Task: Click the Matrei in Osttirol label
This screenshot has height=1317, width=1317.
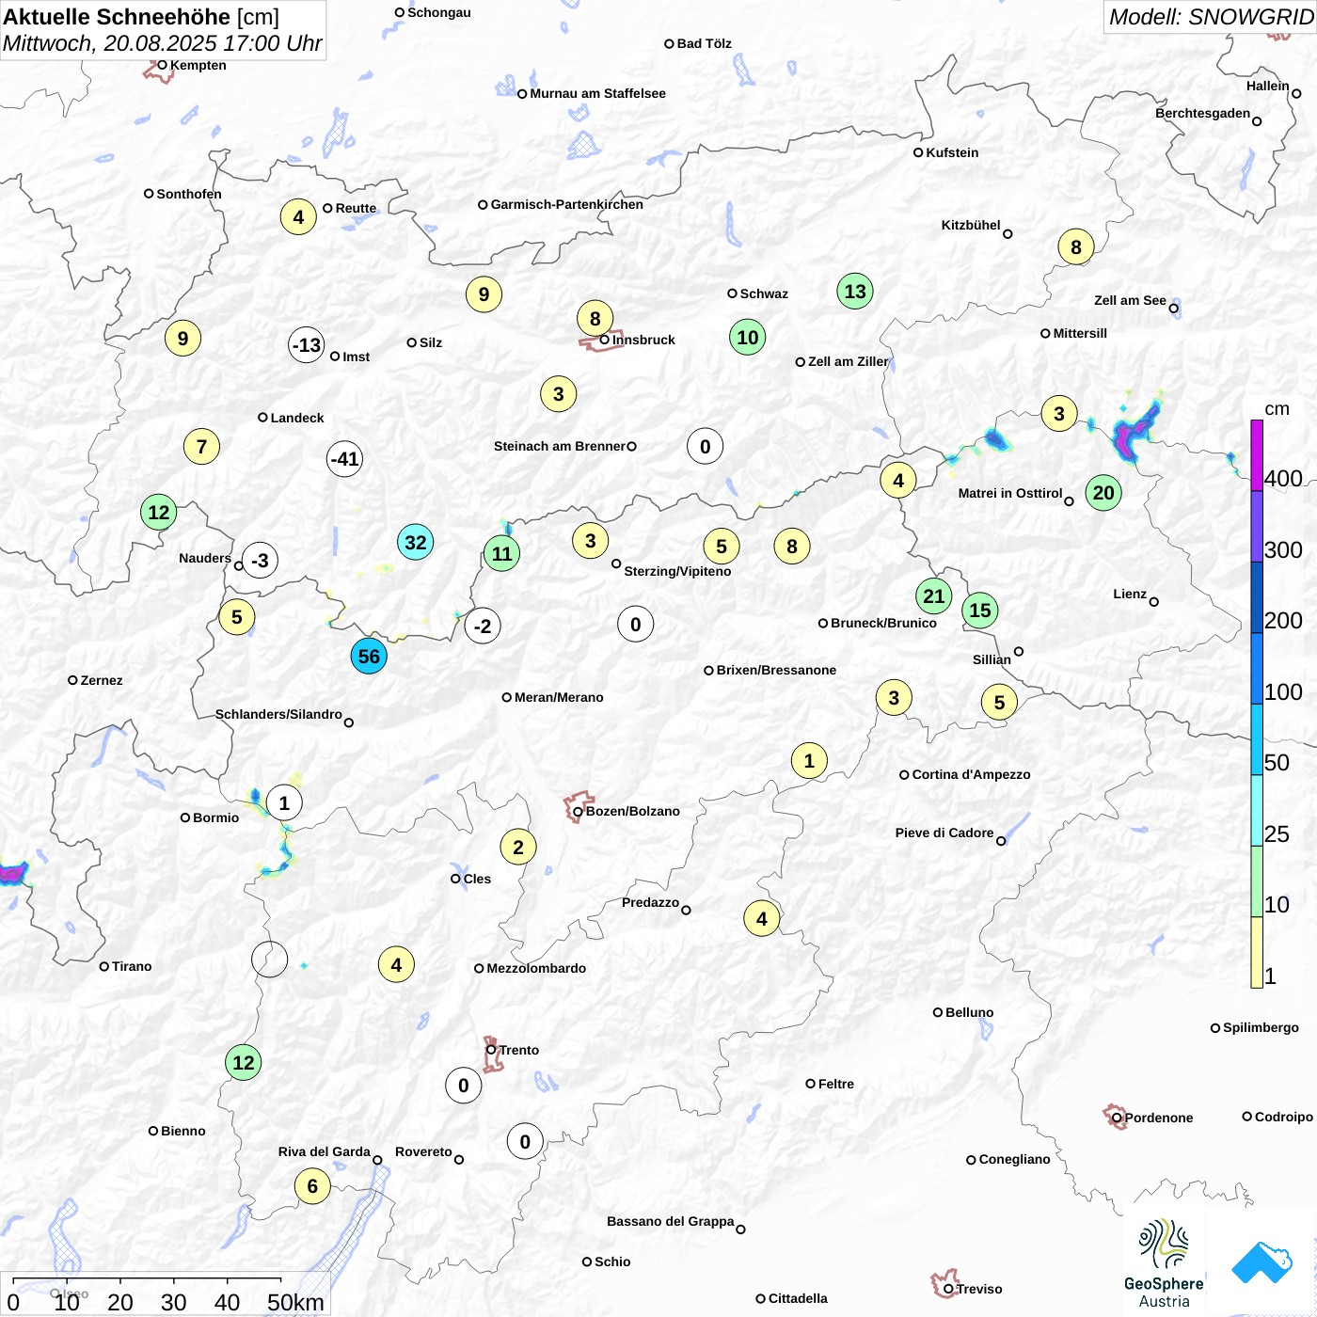Action: 1010,493
